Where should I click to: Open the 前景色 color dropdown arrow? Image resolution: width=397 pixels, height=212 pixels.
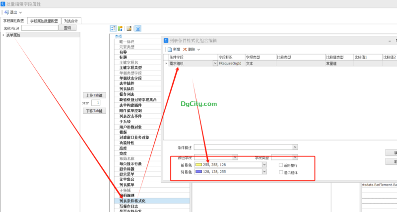[x=265, y=165]
